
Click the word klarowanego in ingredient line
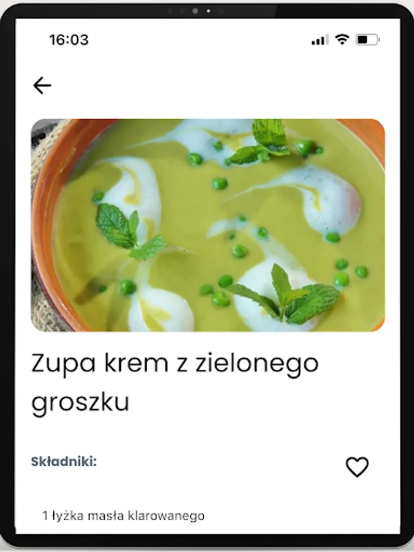166,516
